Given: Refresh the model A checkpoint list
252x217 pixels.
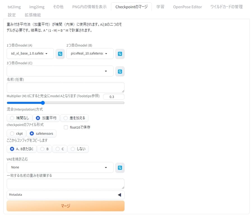Looking at the screenshot, I should [x=60, y=54].
